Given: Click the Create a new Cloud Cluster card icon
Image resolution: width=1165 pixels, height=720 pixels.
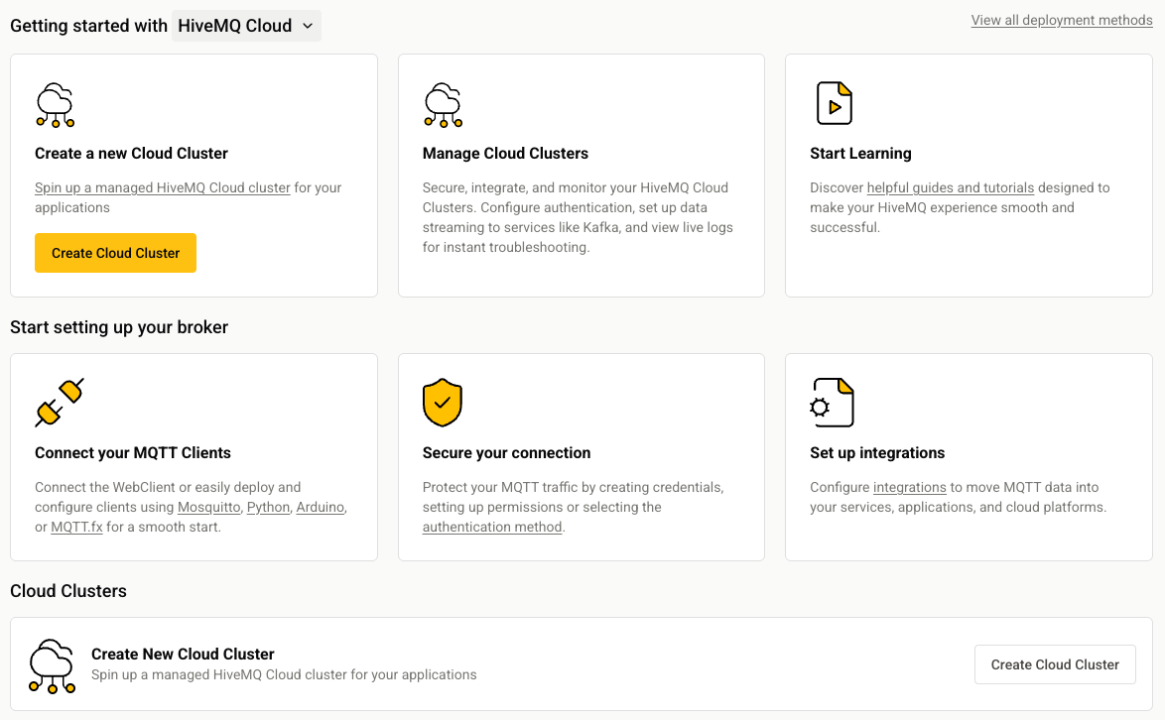Looking at the screenshot, I should click(x=56, y=104).
